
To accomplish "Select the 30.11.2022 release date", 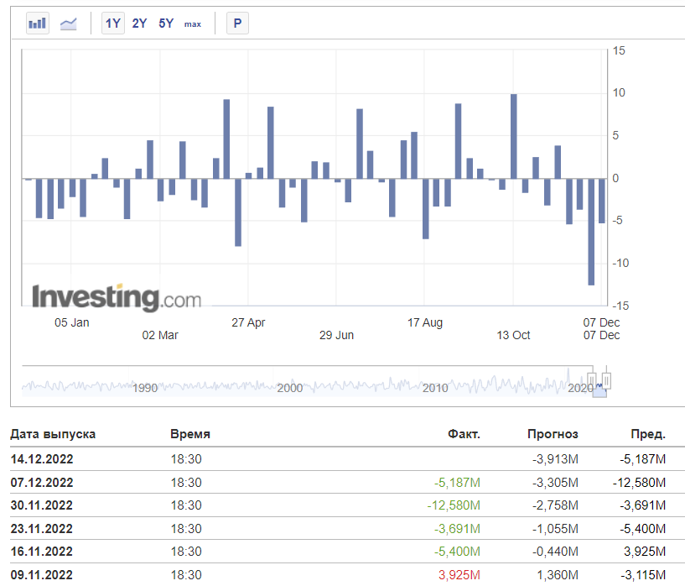I will pos(41,505).
